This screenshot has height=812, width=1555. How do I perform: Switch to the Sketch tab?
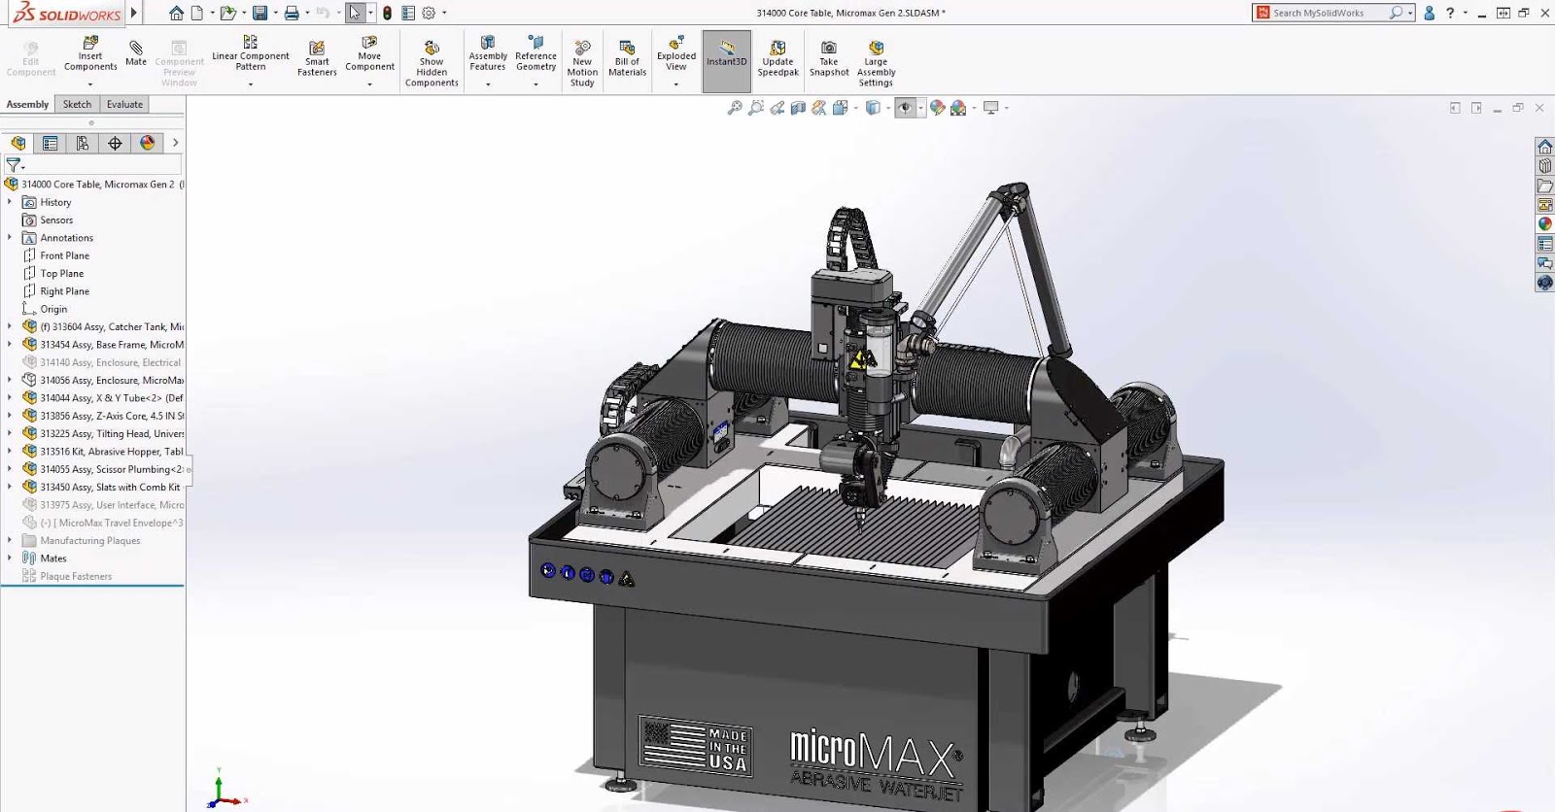coord(77,104)
